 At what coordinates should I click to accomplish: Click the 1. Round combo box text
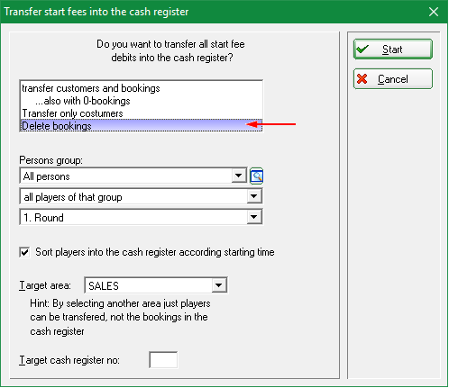click(133, 217)
